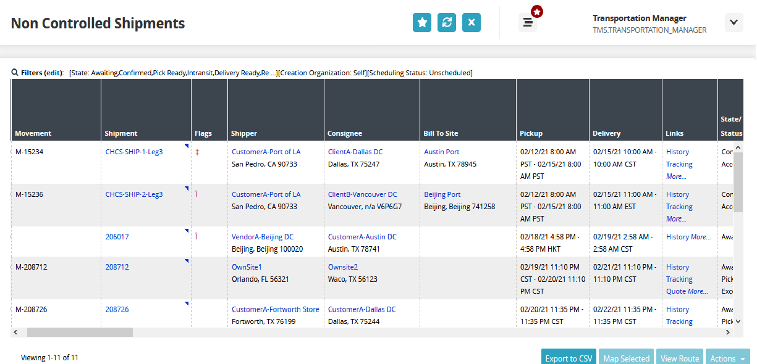Image resolution: width=757 pixels, height=364 pixels.
Task: Click the favorite star icon button
Action: tap(422, 23)
